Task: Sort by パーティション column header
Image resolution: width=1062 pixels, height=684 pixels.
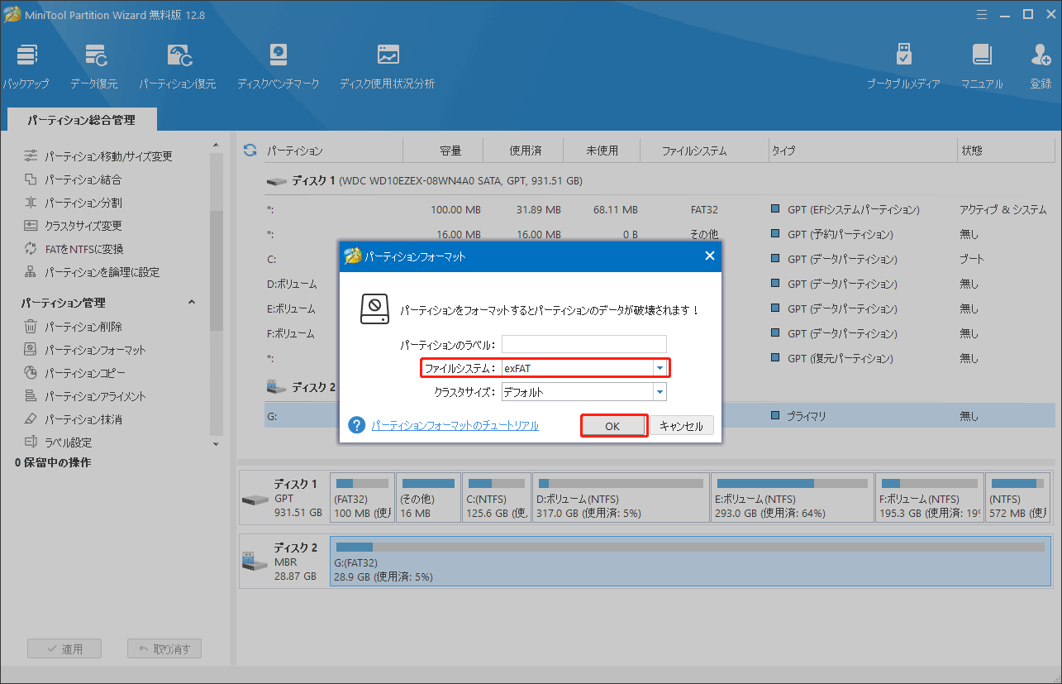Action: 332,151
